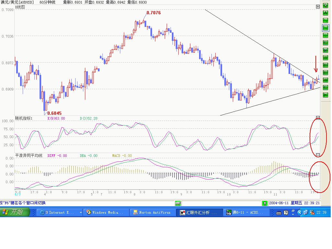Click the highlighted trend line drawing tool
The width and height of the screenshot is (332, 249).
(x=325, y=28)
